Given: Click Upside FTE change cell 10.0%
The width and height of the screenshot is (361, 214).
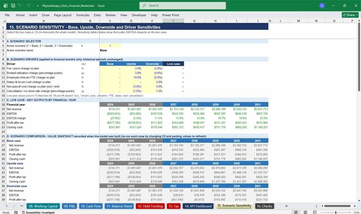Looking at the screenshot, I should (131, 77).
